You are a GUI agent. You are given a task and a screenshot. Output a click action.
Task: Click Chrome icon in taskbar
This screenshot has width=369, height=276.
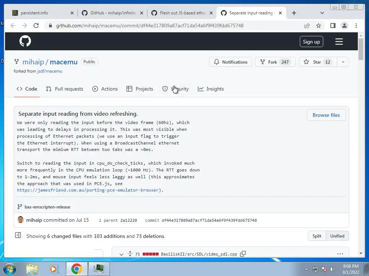coord(76,269)
